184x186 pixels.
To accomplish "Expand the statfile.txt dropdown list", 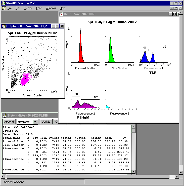I will click(x=35, y=122).
